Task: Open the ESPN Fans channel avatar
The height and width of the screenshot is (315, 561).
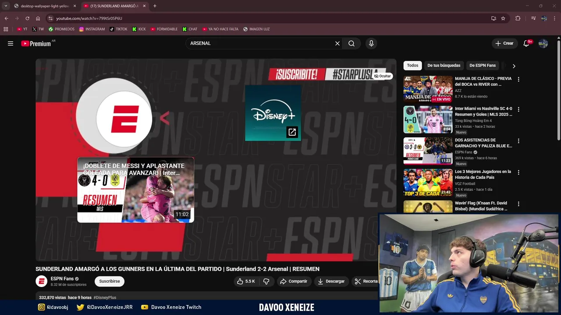Action: [41, 281]
